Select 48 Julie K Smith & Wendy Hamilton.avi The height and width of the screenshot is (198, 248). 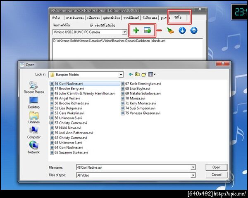[82, 93]
